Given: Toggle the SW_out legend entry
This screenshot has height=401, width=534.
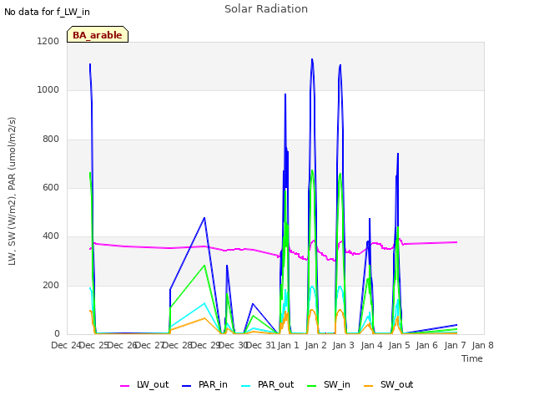Looking at the screenshot, I should tap(388, 384).
